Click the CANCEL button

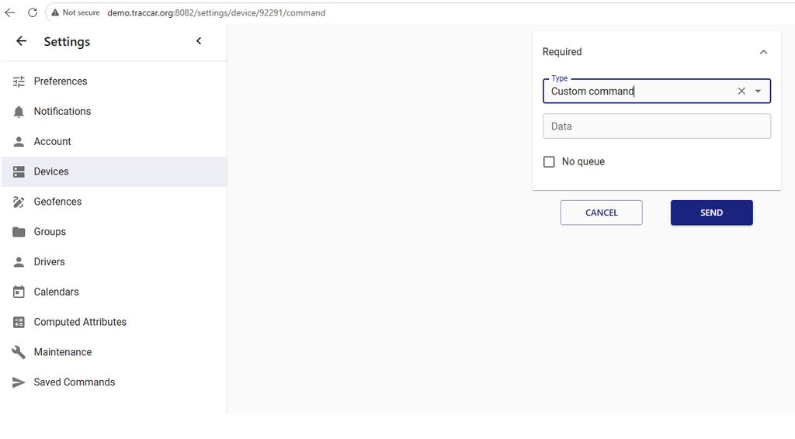point(602,213)
